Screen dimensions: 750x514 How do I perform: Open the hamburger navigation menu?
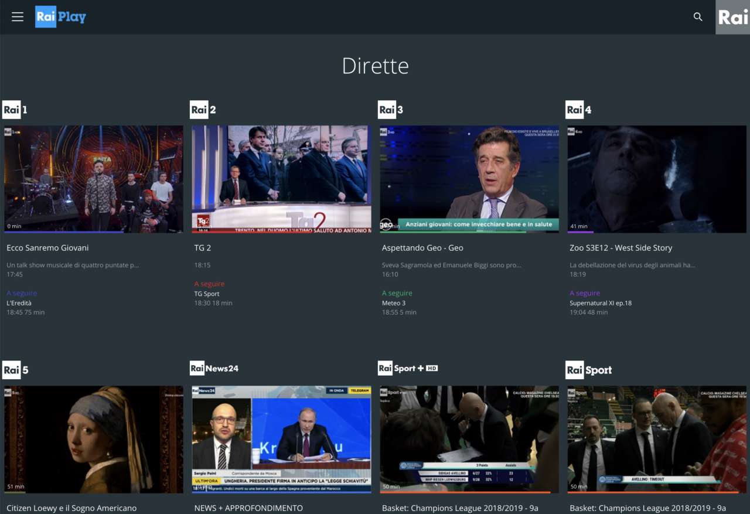pyautogui.click(x=18, y=16)
